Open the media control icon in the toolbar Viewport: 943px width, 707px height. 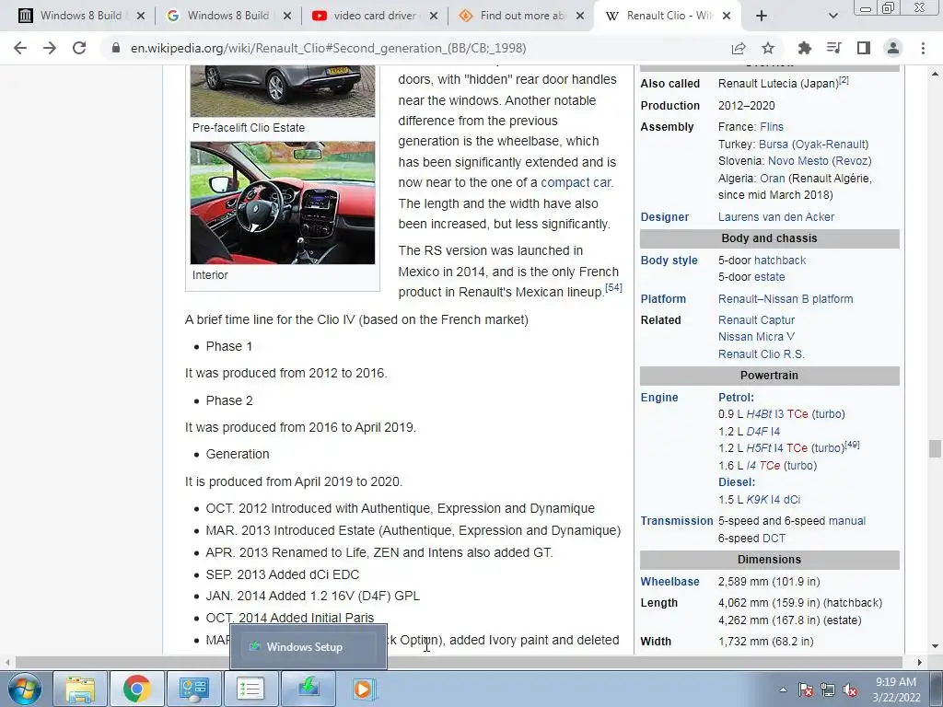tap(833, 48)
